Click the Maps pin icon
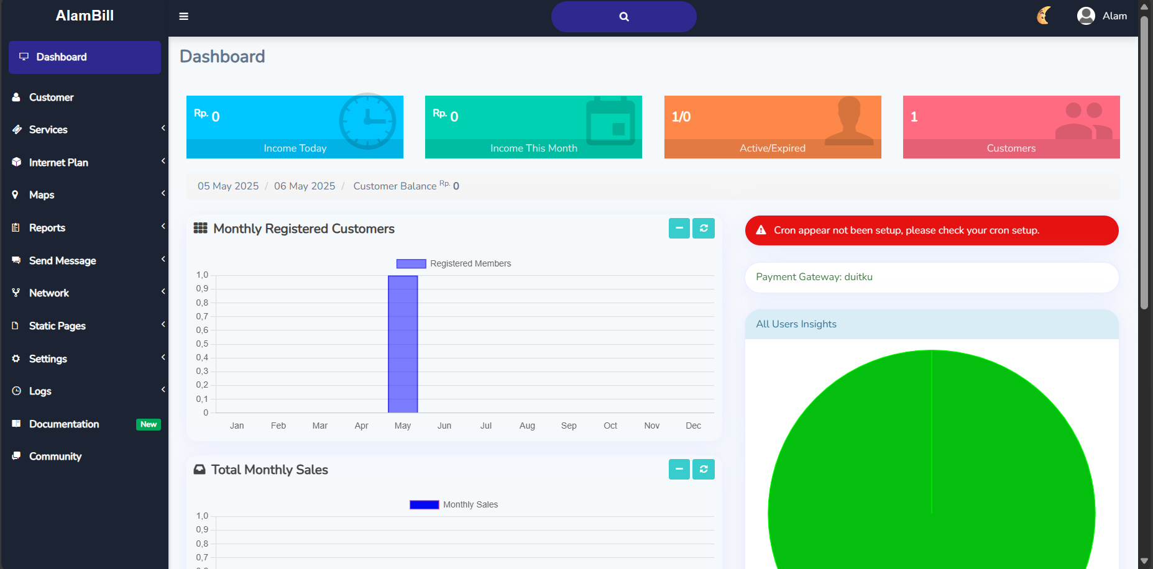This screenshot has height=569, width=1153. [16, 194]
